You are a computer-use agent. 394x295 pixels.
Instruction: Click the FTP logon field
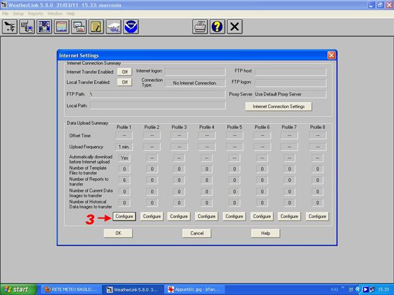291,82
